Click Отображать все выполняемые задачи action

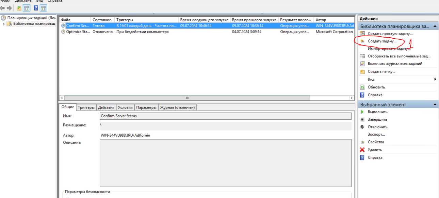(x=399, y=56)
